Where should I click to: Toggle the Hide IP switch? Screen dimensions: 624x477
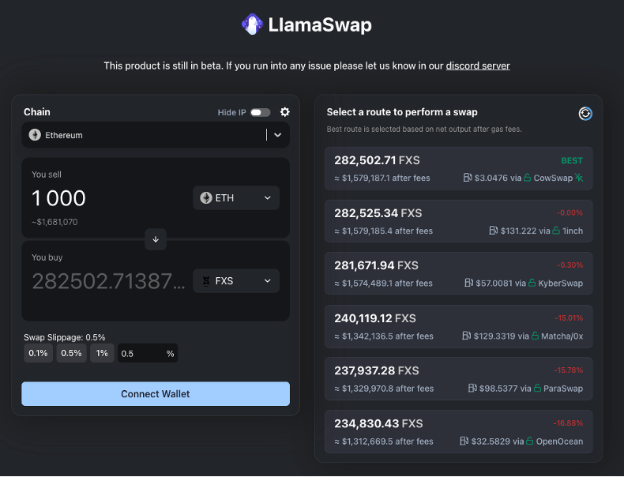click(x=260, y=112)
